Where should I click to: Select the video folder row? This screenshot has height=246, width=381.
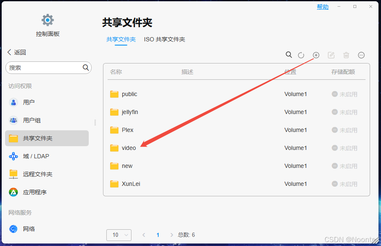237,148
